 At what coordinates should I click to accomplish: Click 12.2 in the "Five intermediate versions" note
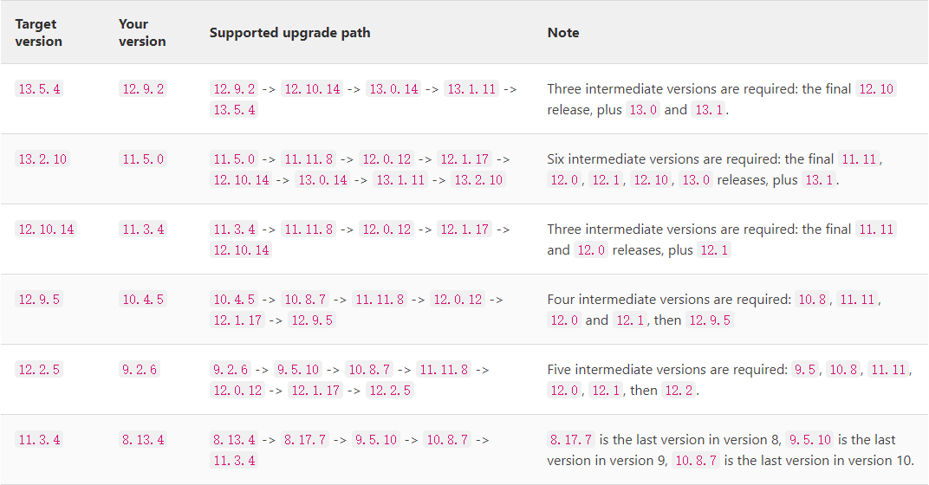click(679, 391)
